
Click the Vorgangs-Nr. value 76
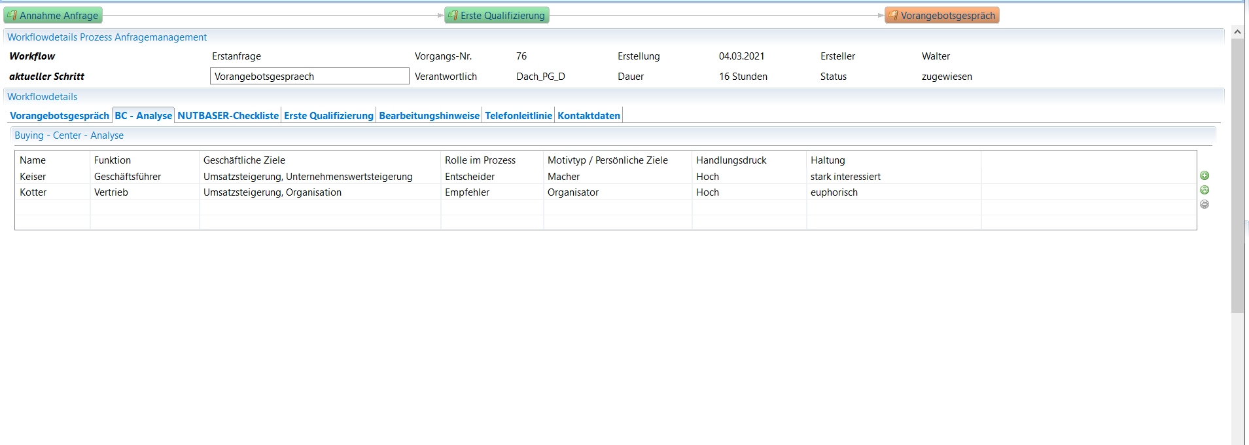[521, 56]
